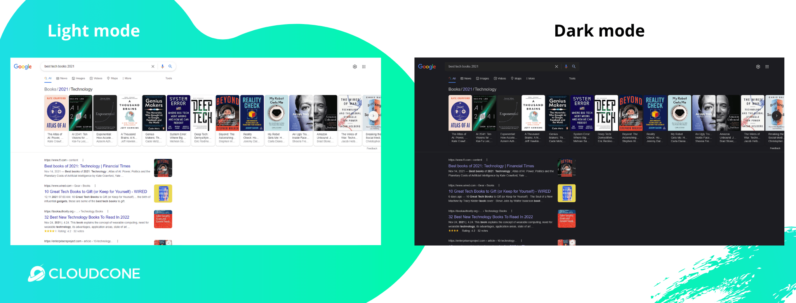Advance the book carousel in dark mode

[x=776, y=116]
